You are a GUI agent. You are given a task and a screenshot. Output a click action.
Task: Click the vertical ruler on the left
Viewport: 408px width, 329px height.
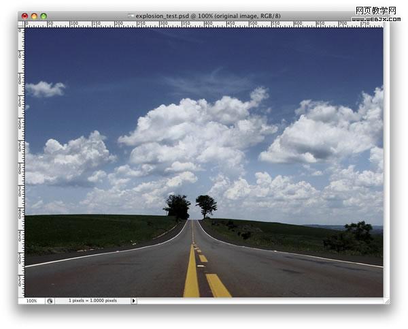point(21,162)
